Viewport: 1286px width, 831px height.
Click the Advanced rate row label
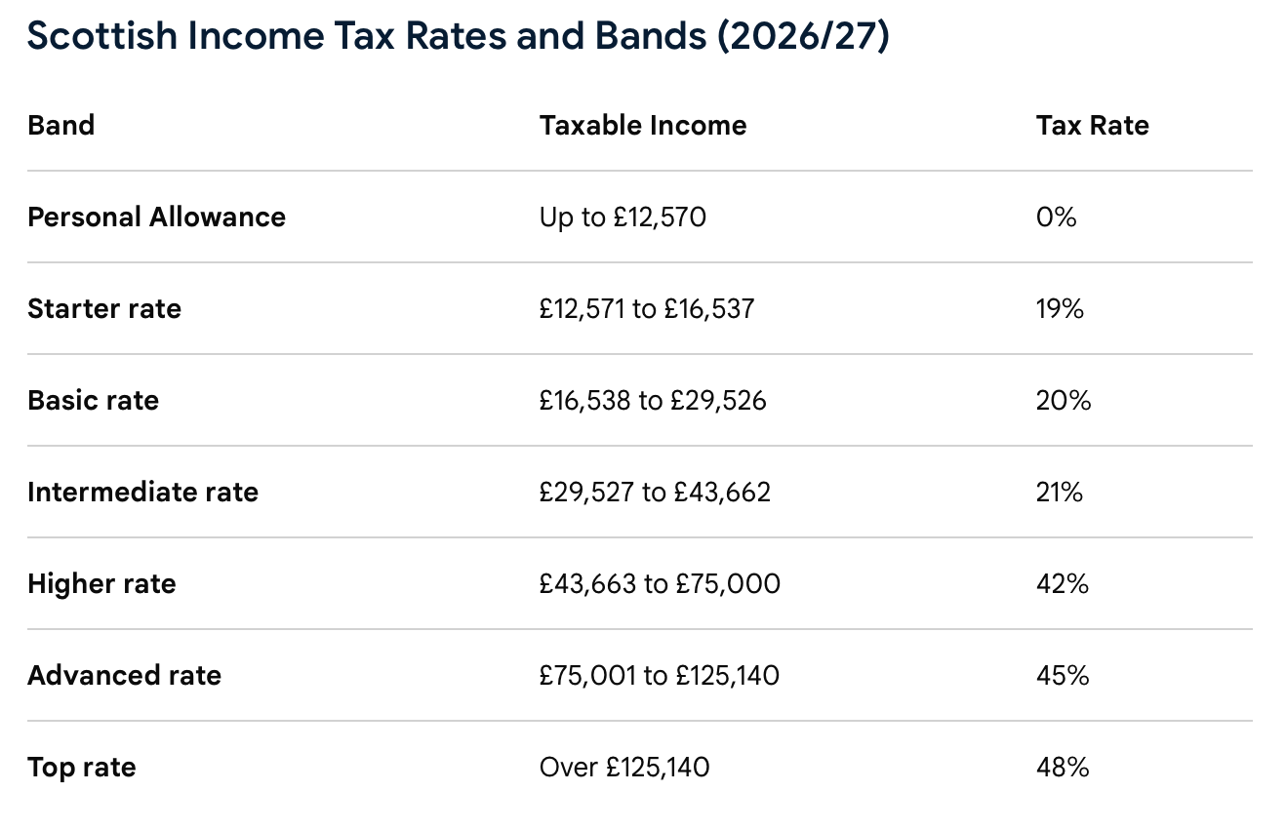[x=125, y=675]
